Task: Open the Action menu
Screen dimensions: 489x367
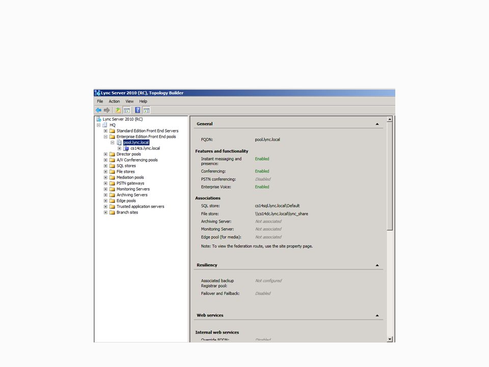Action: (114, 101)
